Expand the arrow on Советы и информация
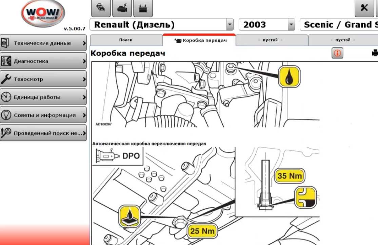The height and width of the screenshot is (245, 378). click(84, 115)
